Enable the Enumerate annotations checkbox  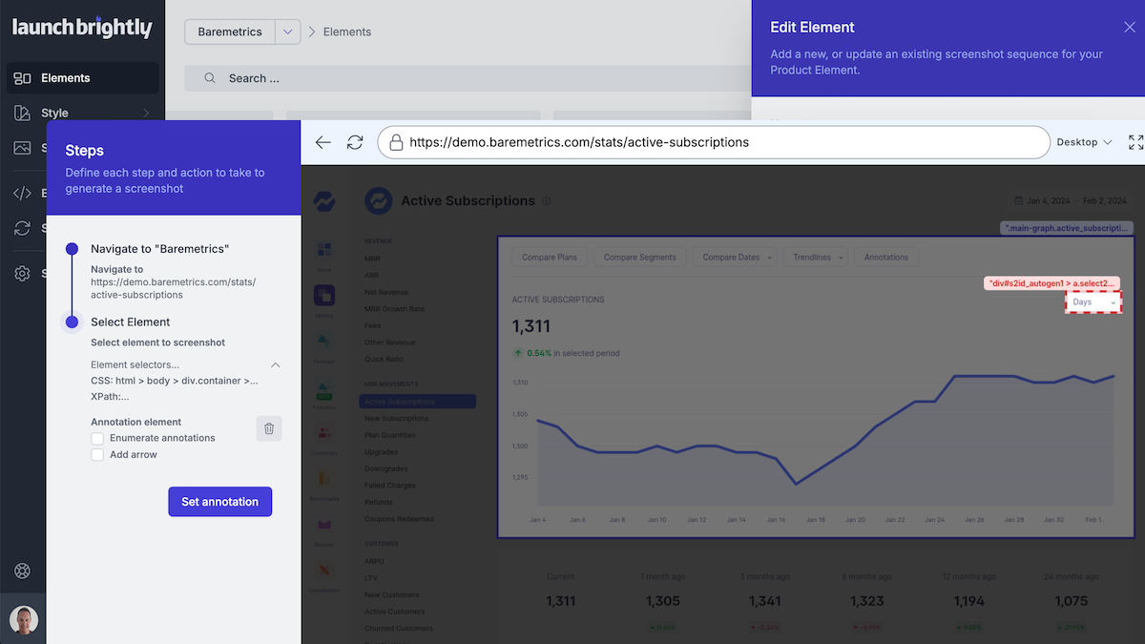pos(97,438)
